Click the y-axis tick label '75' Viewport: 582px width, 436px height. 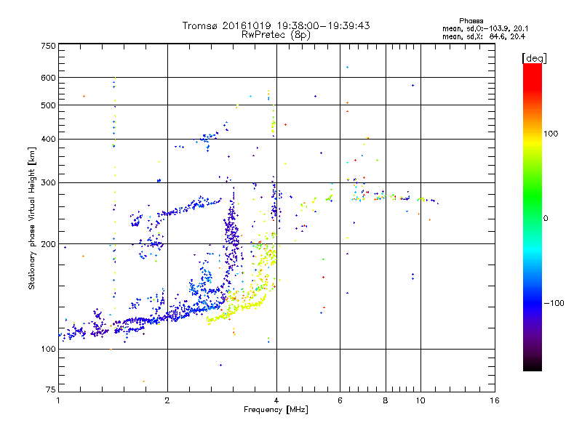51,389
